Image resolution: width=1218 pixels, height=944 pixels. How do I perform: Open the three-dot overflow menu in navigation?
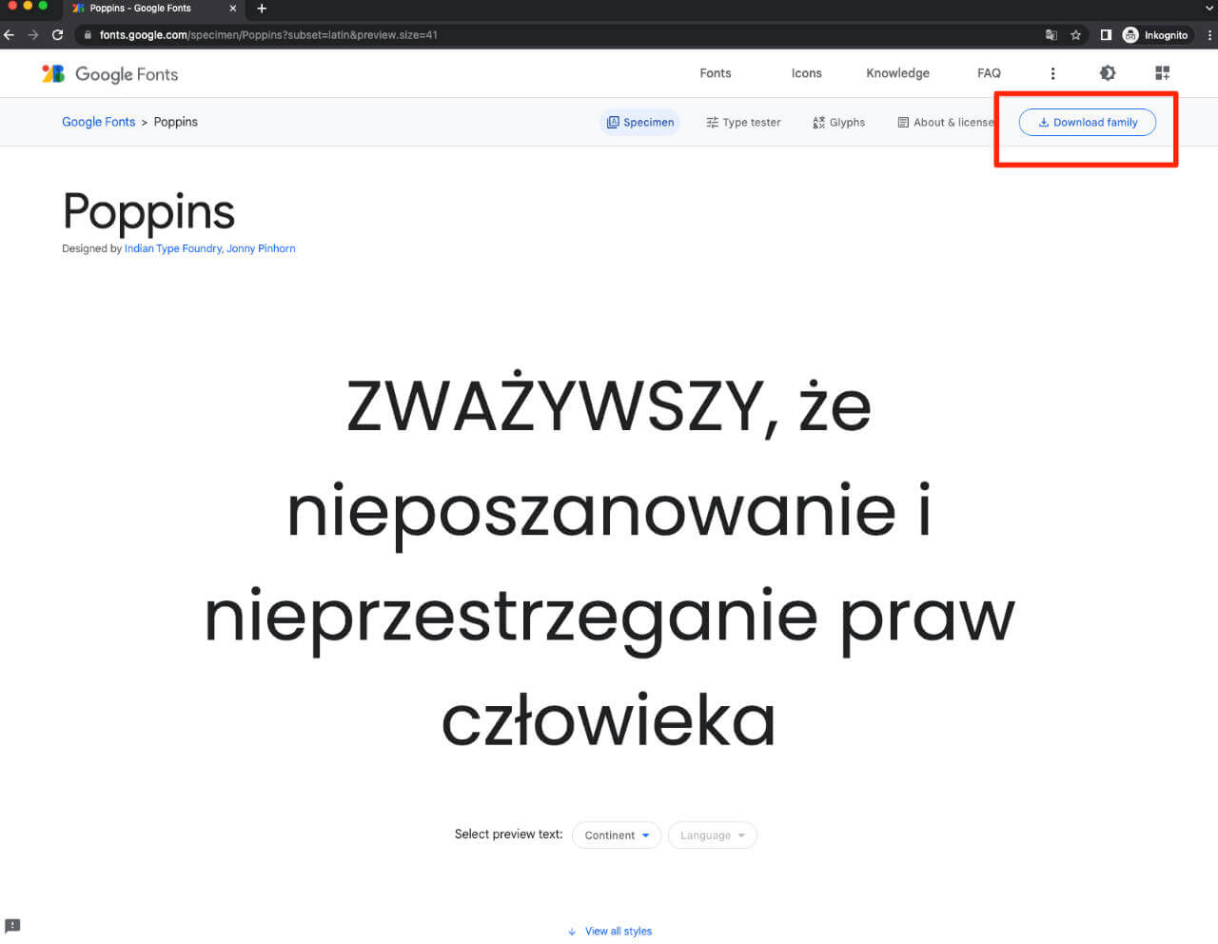1052,72
